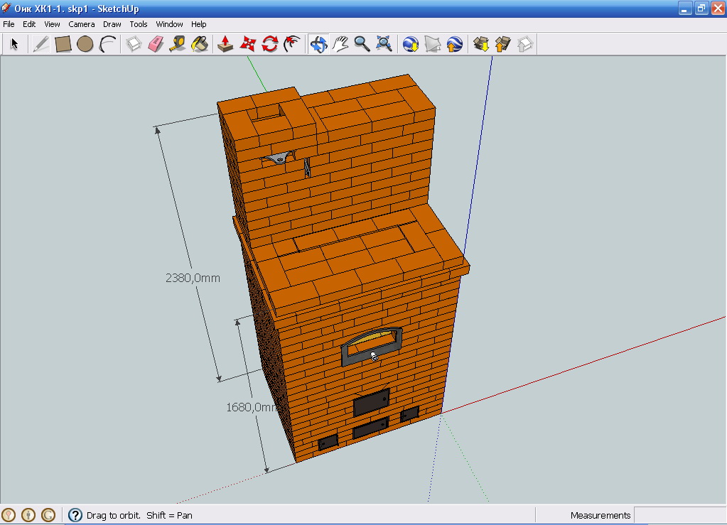The width and height of the screenshot is (727, 525).
Task: Click the Measurements input box
Action: pyautogui.click(x=679, y=515)
